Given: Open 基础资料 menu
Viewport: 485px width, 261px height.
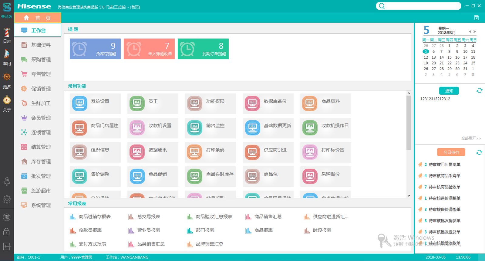Looking at the screenshot, I should point(38,45).
